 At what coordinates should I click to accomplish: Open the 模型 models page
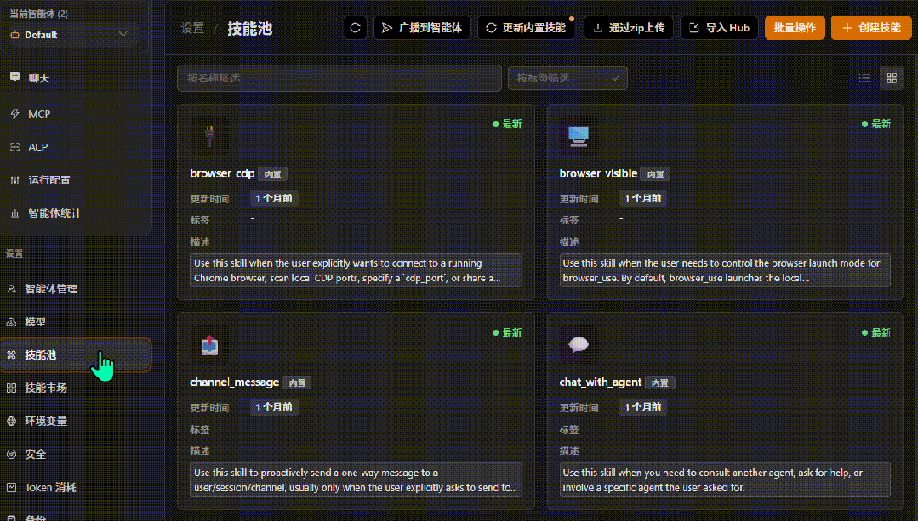pos(76,321)
